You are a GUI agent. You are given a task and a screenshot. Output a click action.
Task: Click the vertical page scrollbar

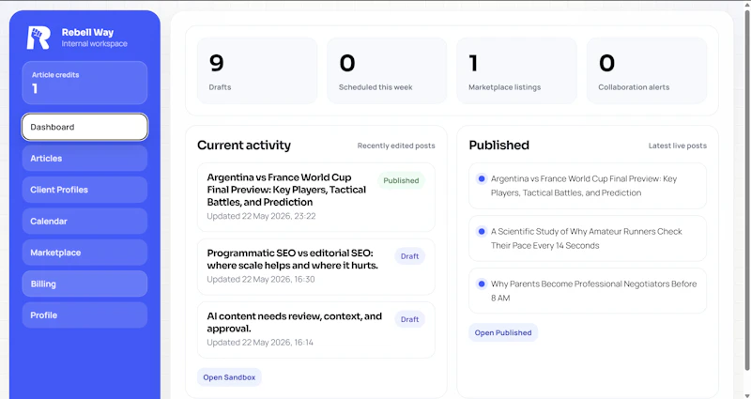pyautogui.click(x=747, y=192)
